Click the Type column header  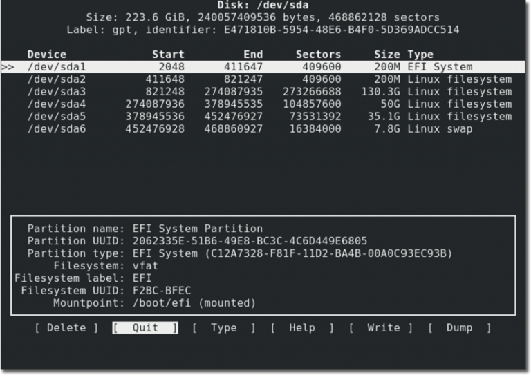point(420,55)
